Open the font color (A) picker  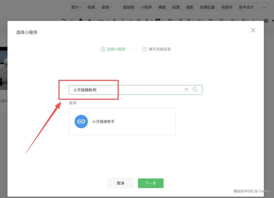point(147,20)
